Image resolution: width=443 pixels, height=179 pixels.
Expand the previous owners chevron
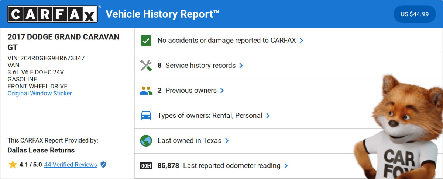point(222,91)
